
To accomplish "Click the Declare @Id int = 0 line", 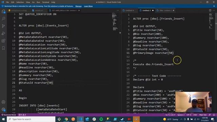I will pyautogui.click(x=148, y=80).
